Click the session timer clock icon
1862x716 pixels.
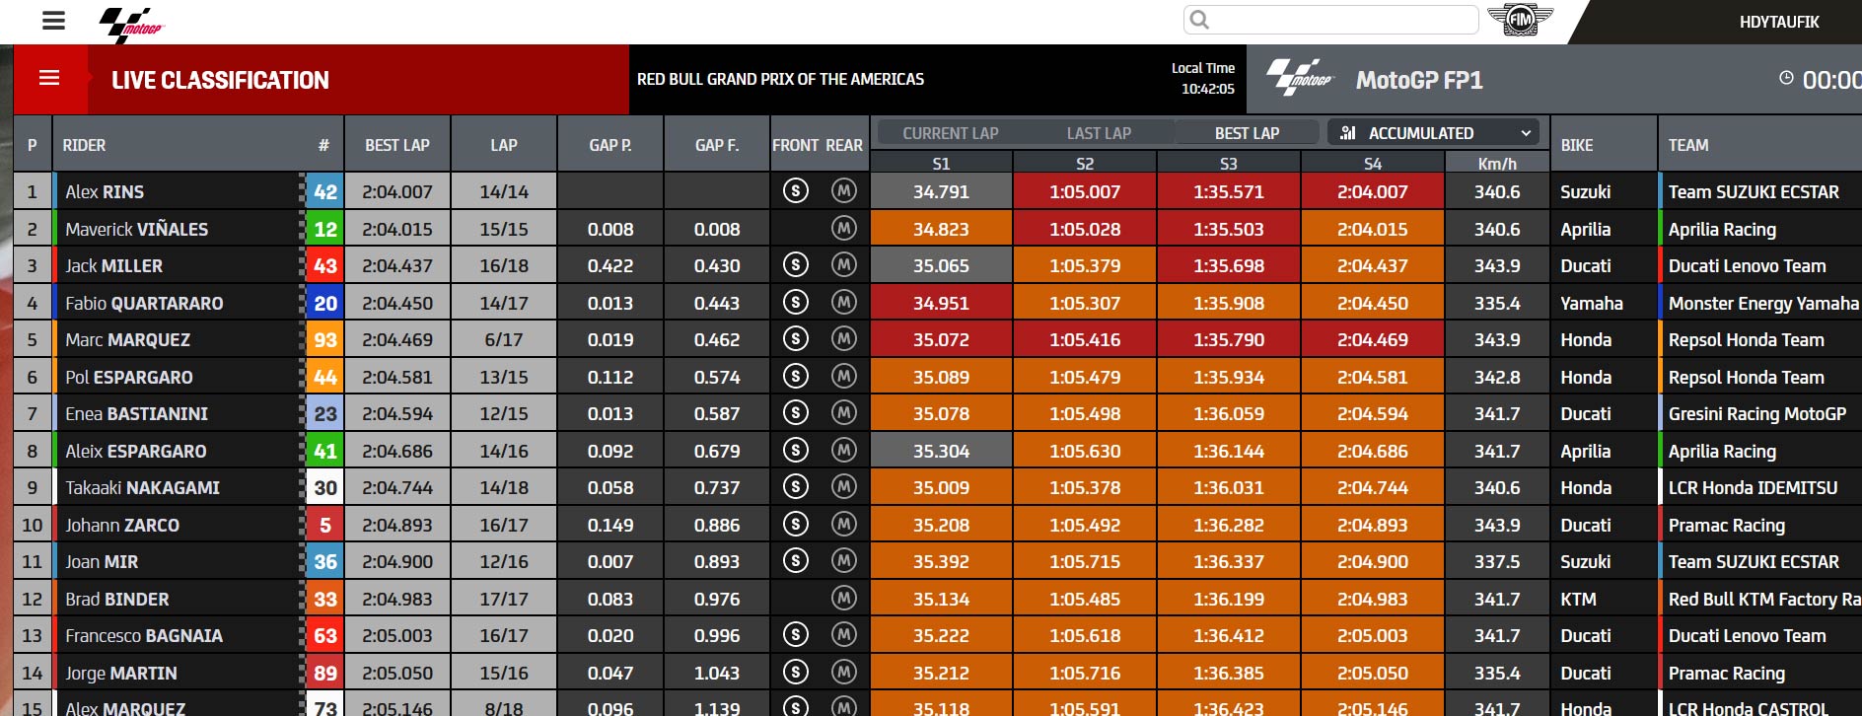[1786, 78]
